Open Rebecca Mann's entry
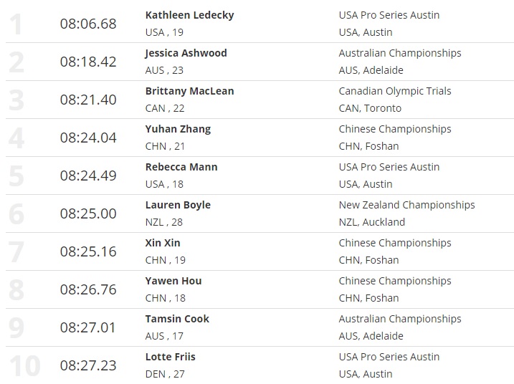The image size is (514, 384). pos(181,167)
